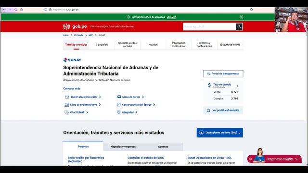Select Campañas tab

102,45
